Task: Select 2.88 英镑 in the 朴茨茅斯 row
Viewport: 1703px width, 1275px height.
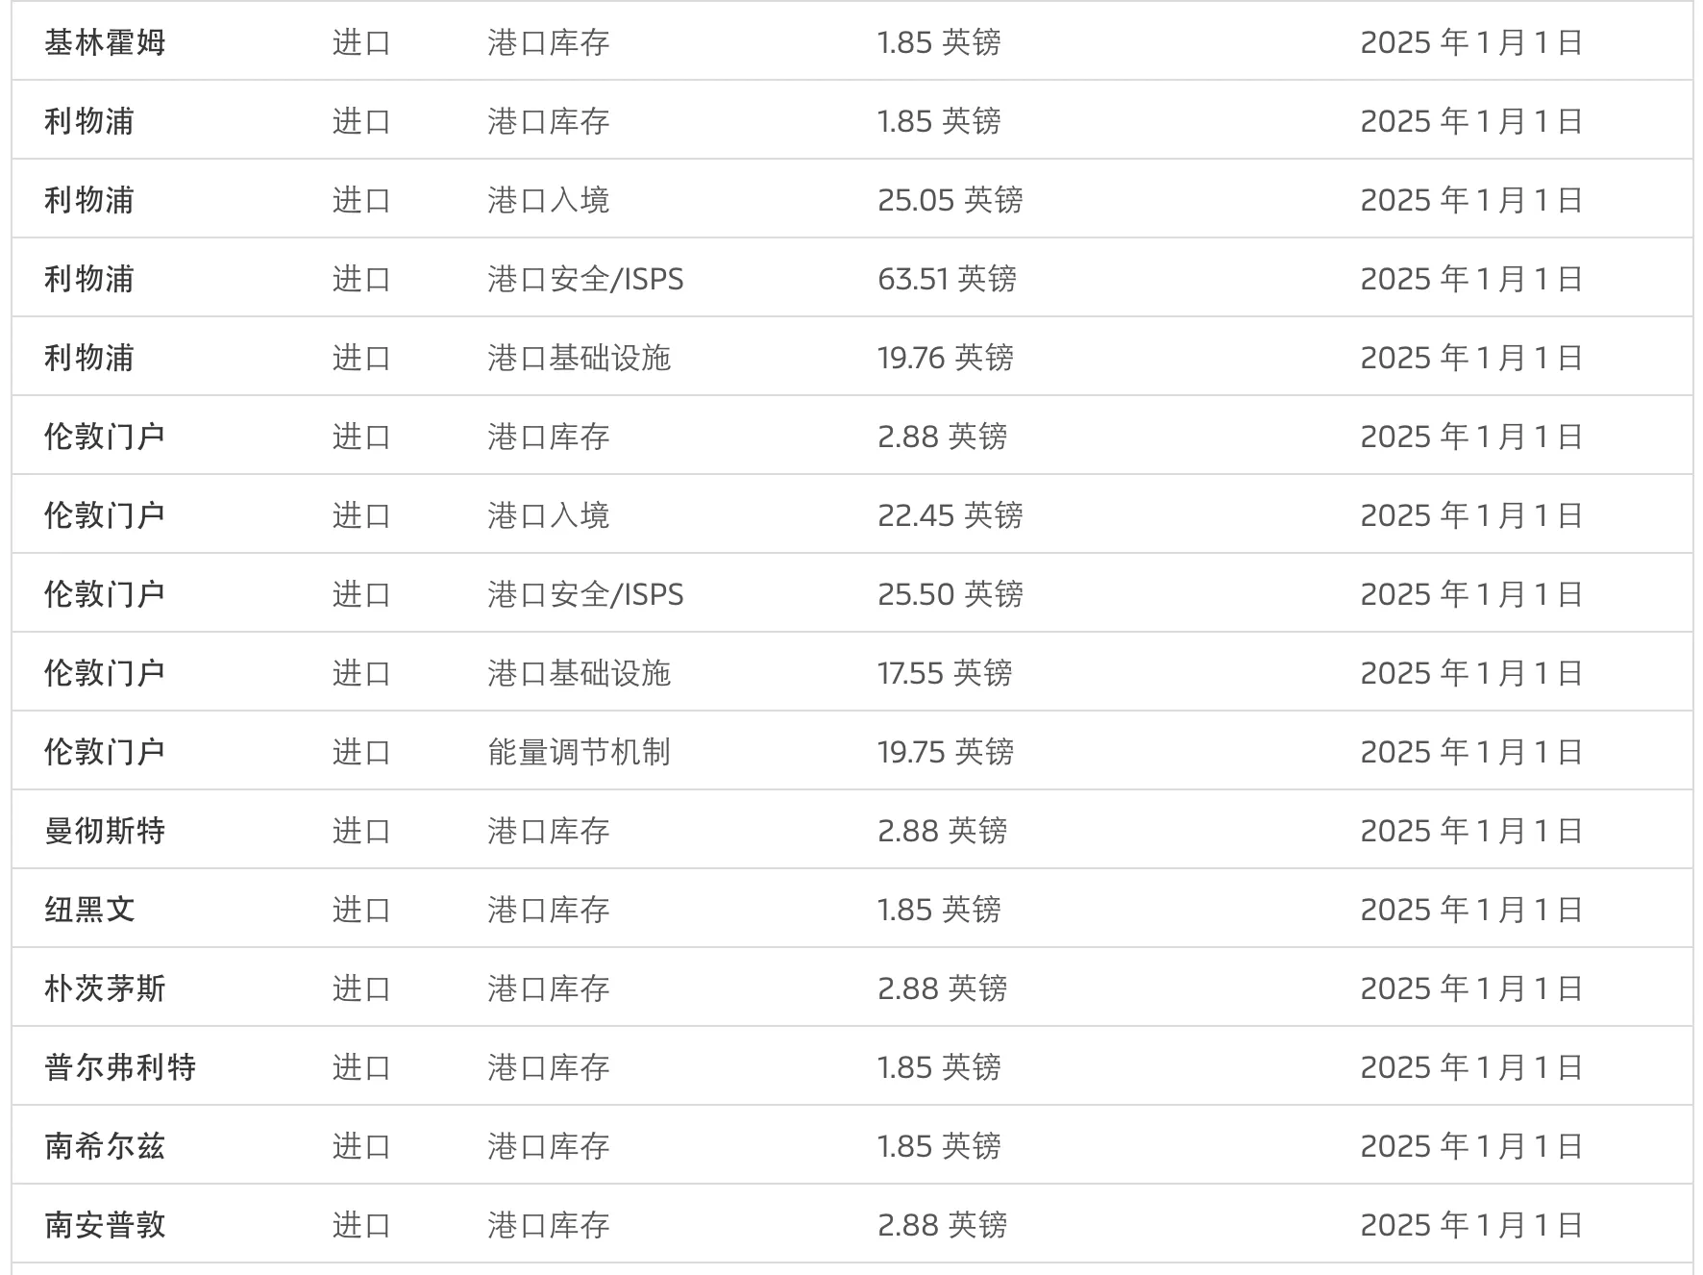Action: pyautogui.click(x=942, y=988)
